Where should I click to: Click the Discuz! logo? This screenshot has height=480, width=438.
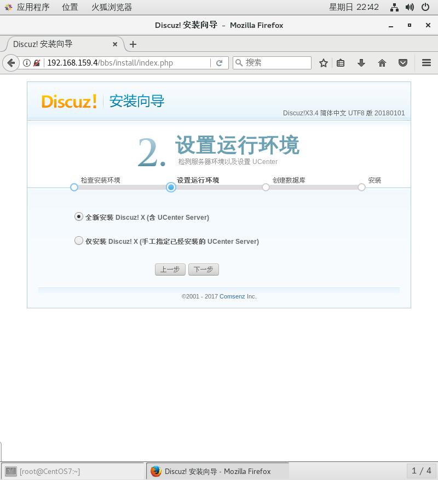tap(70, 101)
